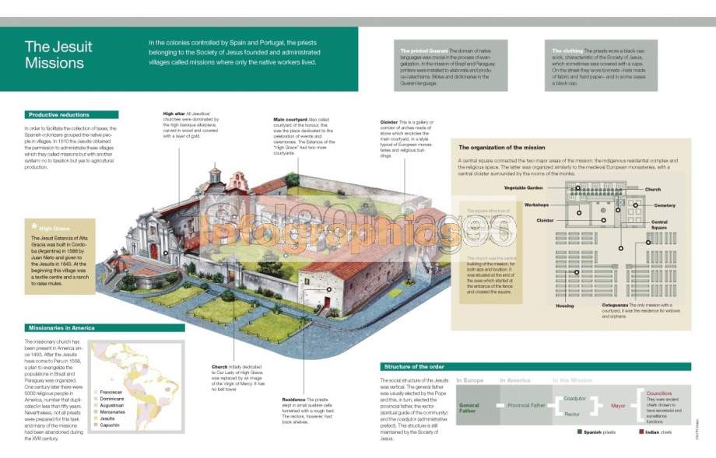Image resolution: width=716 pixels, height=458 pixels.
Task: Click the Americas map thumbnail
Action: point(137,386)
